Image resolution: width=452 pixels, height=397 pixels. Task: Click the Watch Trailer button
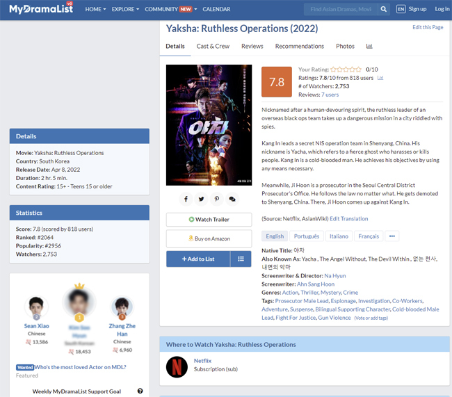pos(209,220)
